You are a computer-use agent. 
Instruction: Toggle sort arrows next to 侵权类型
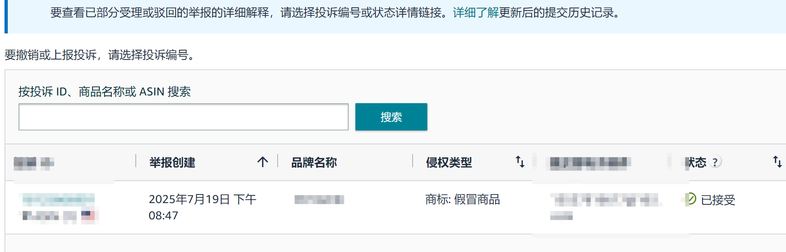pyautogui.click(x=520, y=162)
